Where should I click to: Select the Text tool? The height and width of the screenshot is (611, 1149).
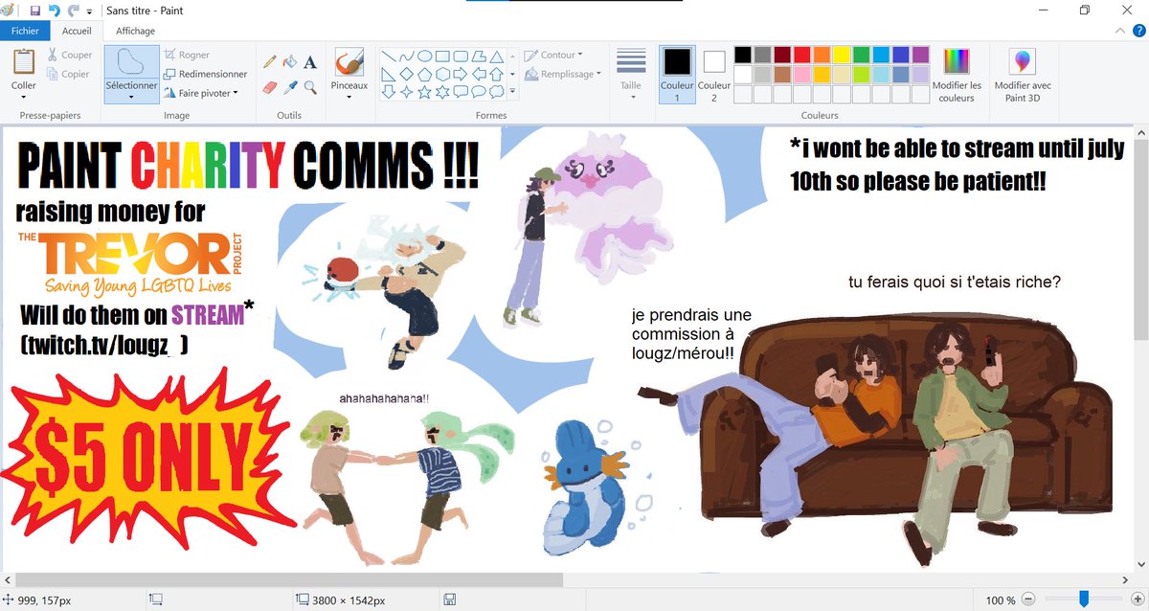pyautogui.click(x=310, y=62)
